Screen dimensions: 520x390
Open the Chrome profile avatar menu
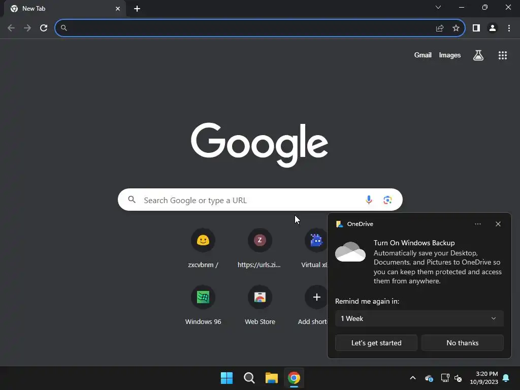pos(493,28)
